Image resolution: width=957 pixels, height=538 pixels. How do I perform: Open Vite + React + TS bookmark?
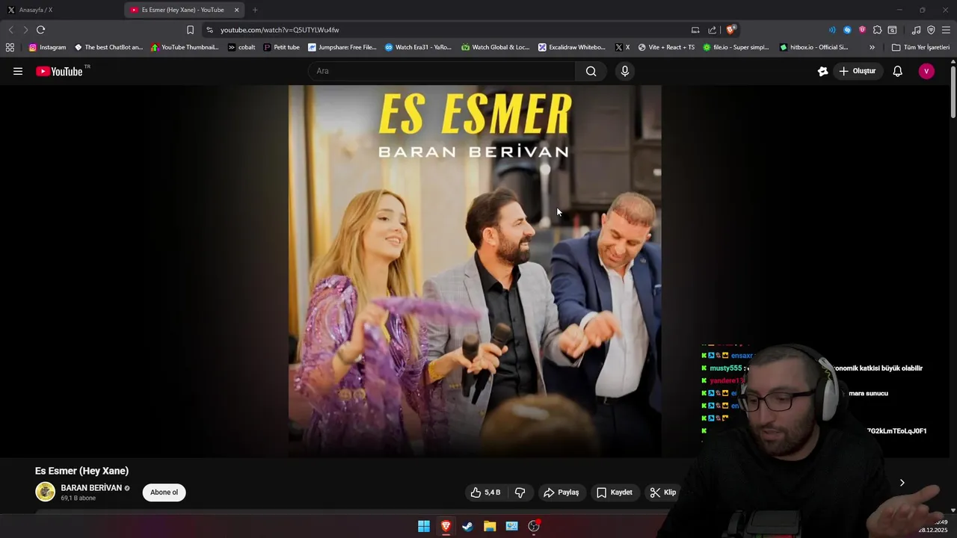[x=665, y=47]
